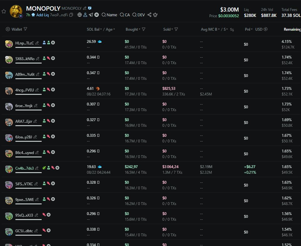This screenshot has width=301, height=246.
Task: Click the avatar of wallet 6Joa...y2BJ
Action: pyautogui.click(x=9, y=138)
